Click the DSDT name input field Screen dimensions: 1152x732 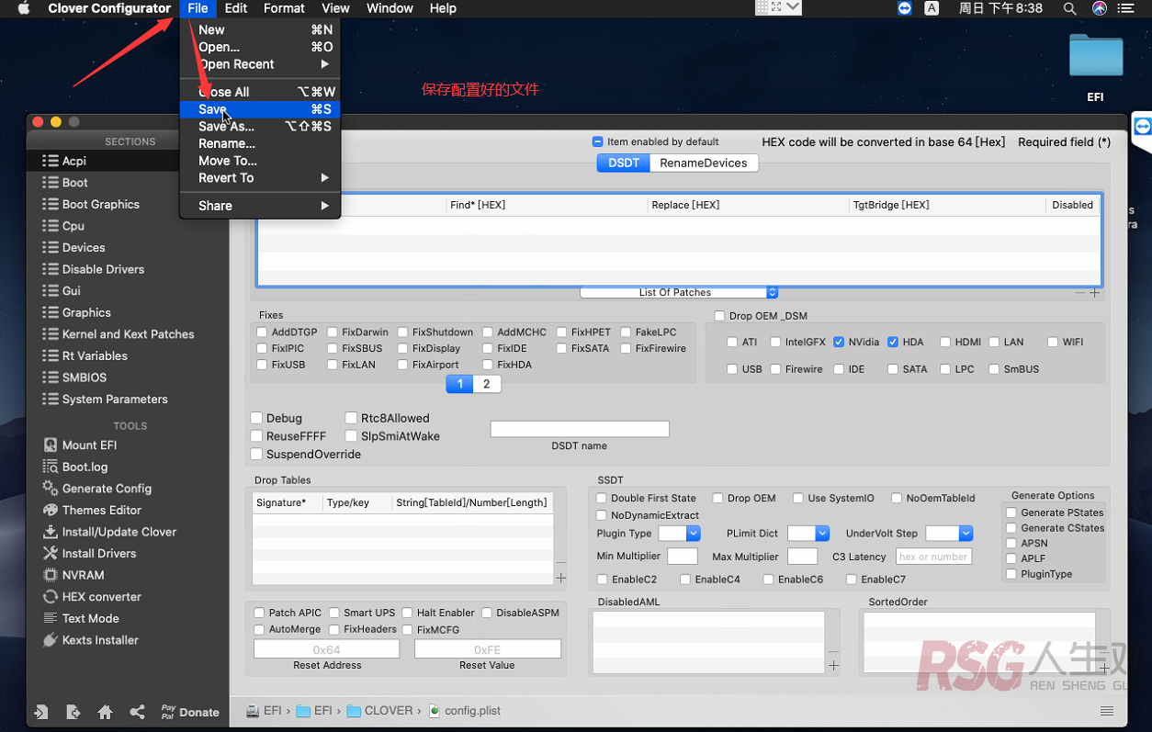(x=580, y=429)
